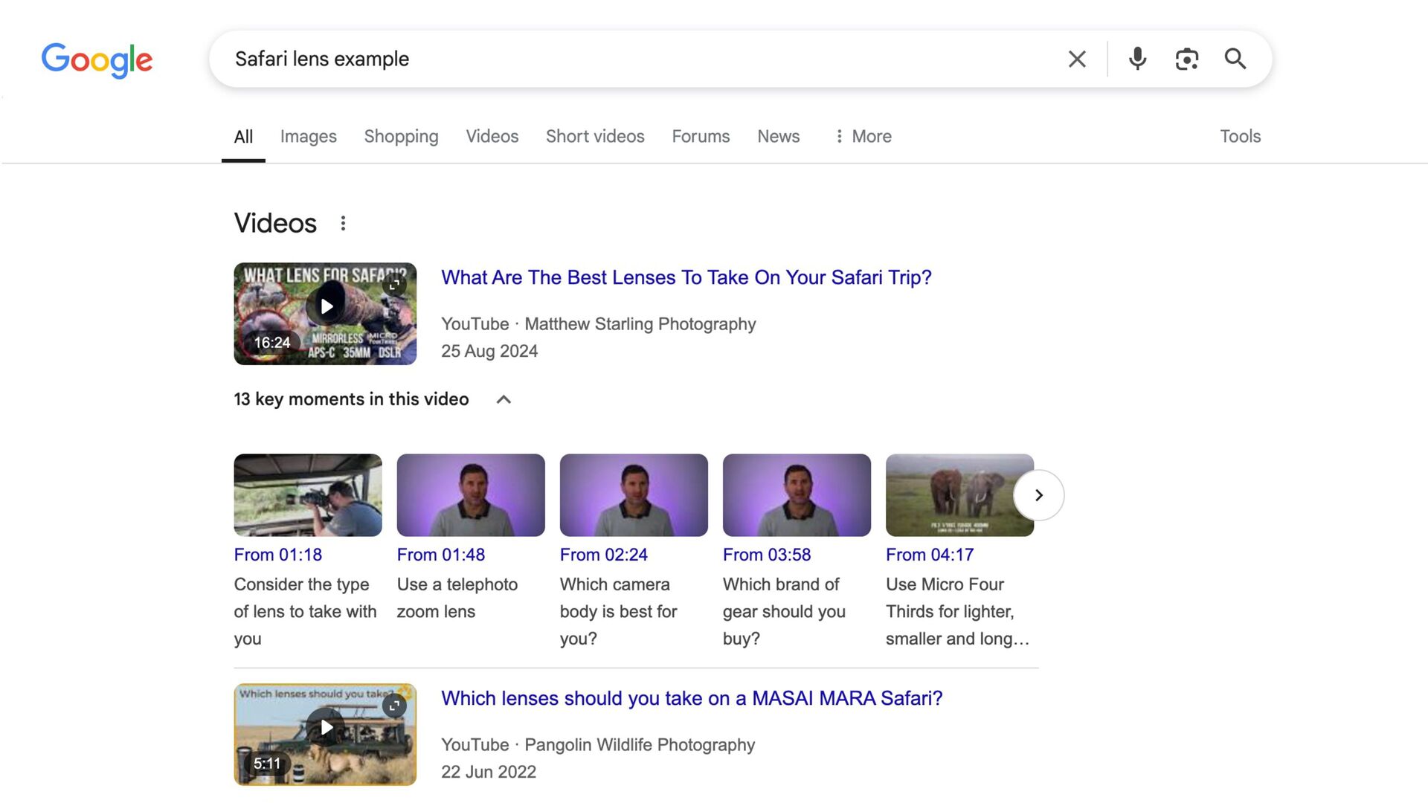Open Videos section three-dot options

pyautogui.click(x=343, y=223)
